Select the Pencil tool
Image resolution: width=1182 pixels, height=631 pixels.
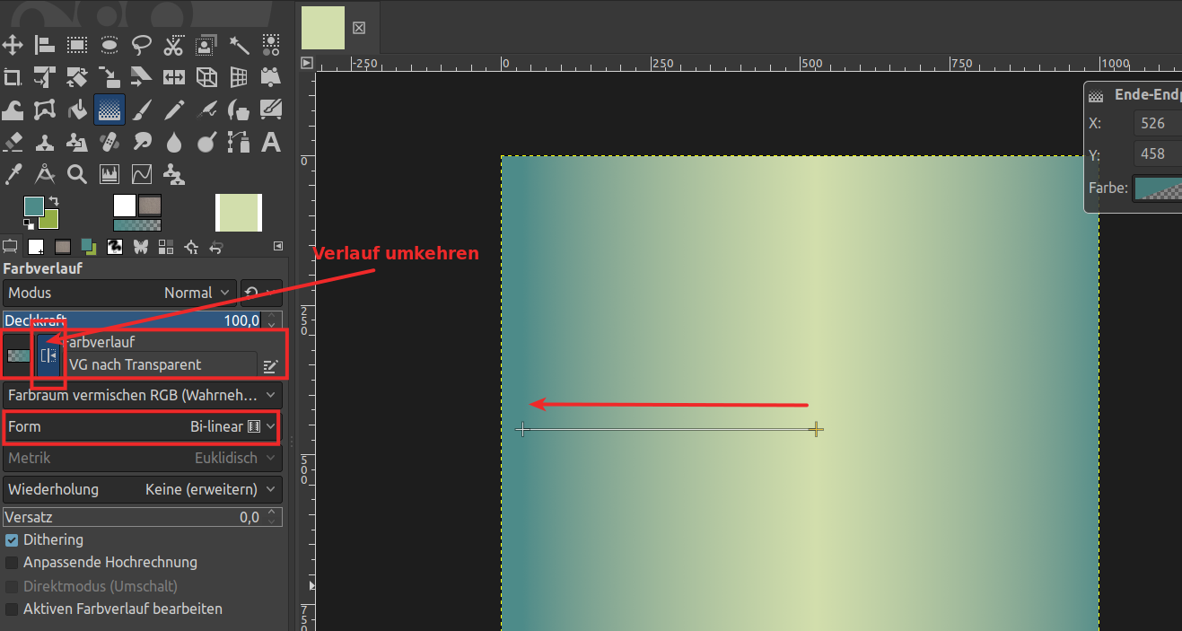pyautogui.click(x=174, y=110)
